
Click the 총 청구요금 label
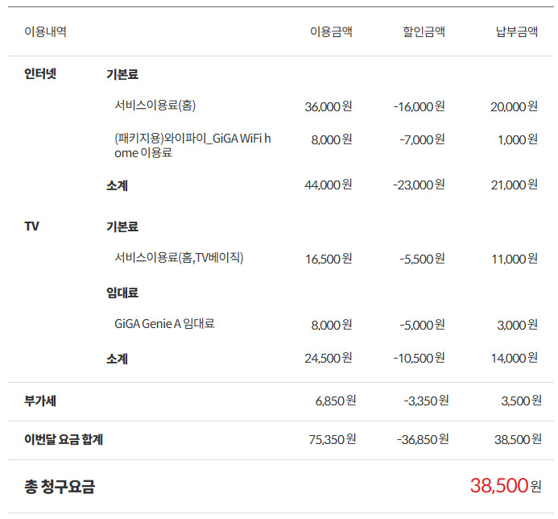[x=60, y=486]
